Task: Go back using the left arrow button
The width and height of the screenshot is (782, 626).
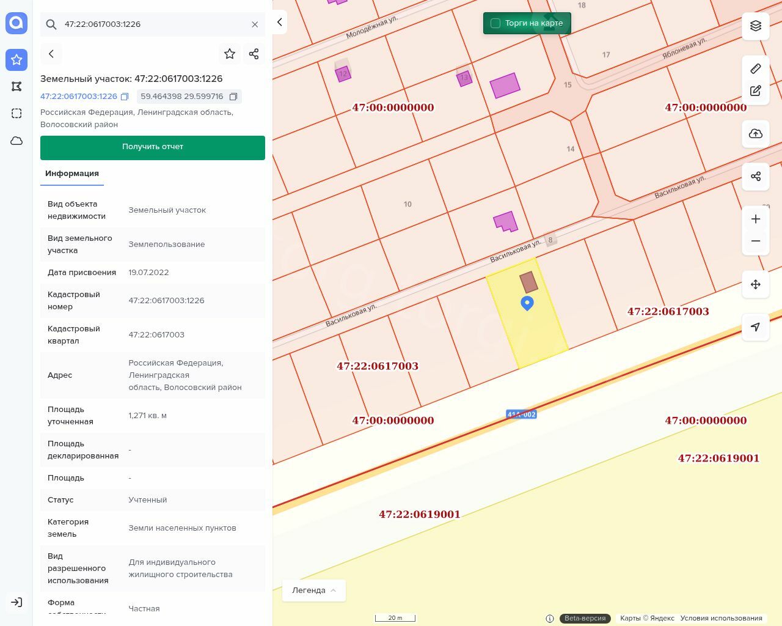Action: click(x=51, y=54)
